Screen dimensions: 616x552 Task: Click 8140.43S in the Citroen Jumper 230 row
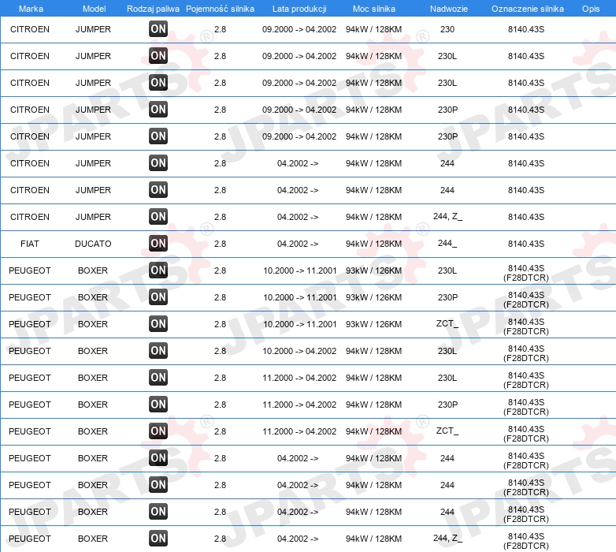click(x=526, y=29)
